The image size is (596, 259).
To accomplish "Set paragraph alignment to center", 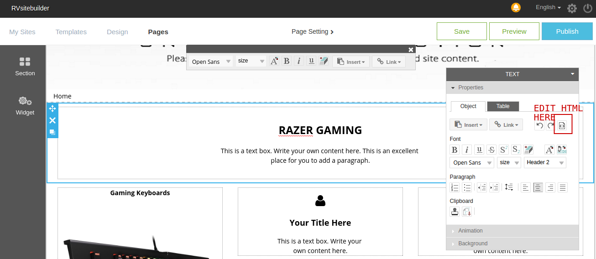I will [x=538, y=187].
